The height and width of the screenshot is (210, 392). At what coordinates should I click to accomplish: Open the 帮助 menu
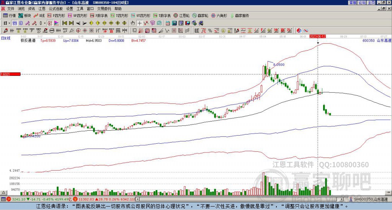point(118,9)
